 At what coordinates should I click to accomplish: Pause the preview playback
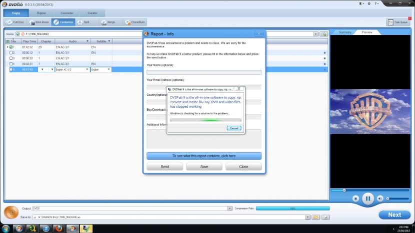368,199
